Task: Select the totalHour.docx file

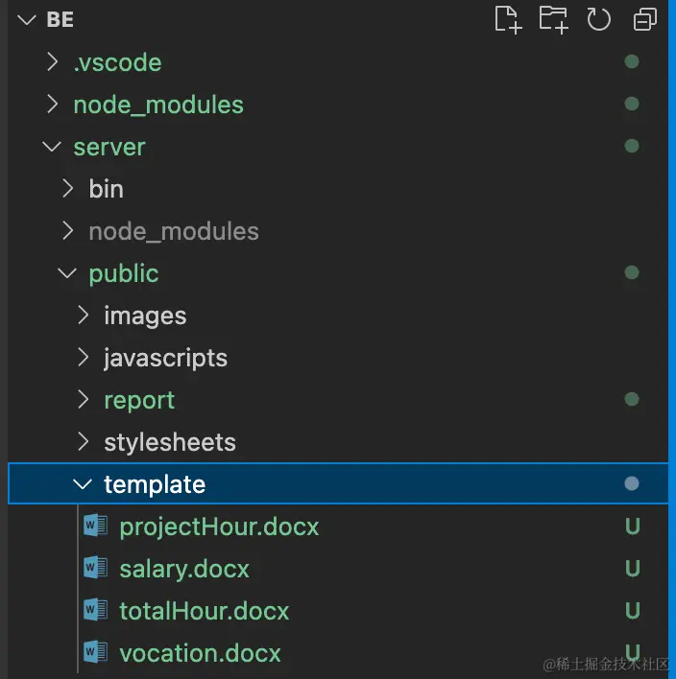Action: [x=204, y=611]
